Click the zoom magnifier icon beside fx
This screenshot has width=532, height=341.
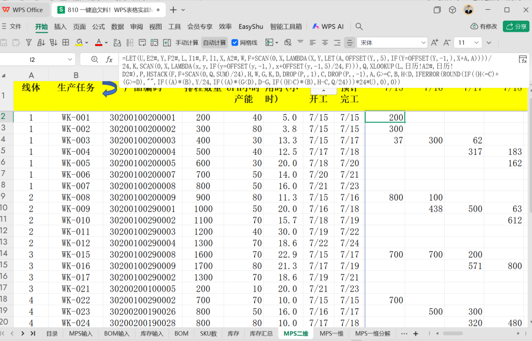pyautogui.click(x=95, y=59)
